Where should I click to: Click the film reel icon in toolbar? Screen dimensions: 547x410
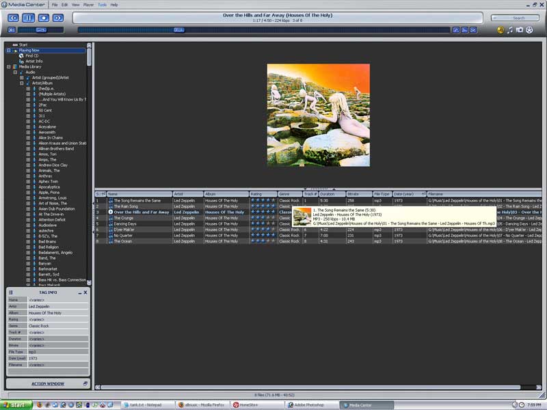point(529,30)
